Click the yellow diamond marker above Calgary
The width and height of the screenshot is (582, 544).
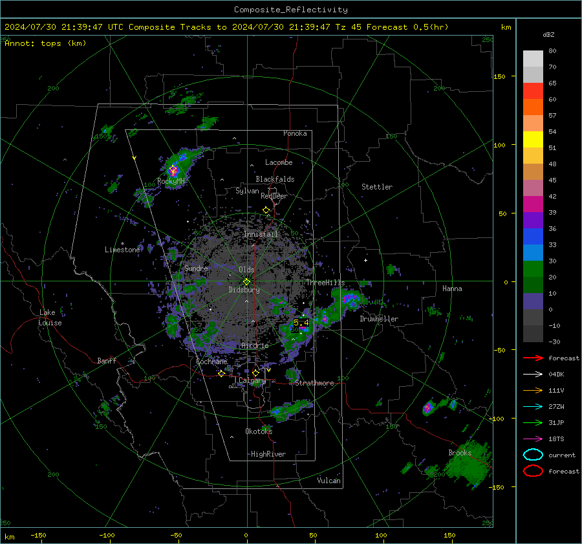(x=255, y=373)
